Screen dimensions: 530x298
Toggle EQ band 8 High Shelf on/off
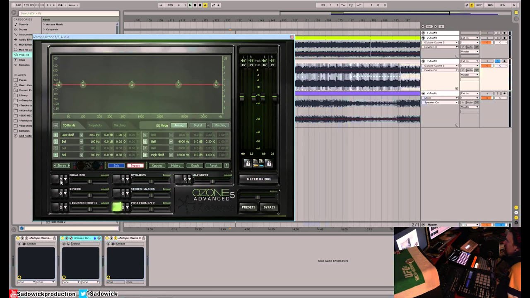145,155
